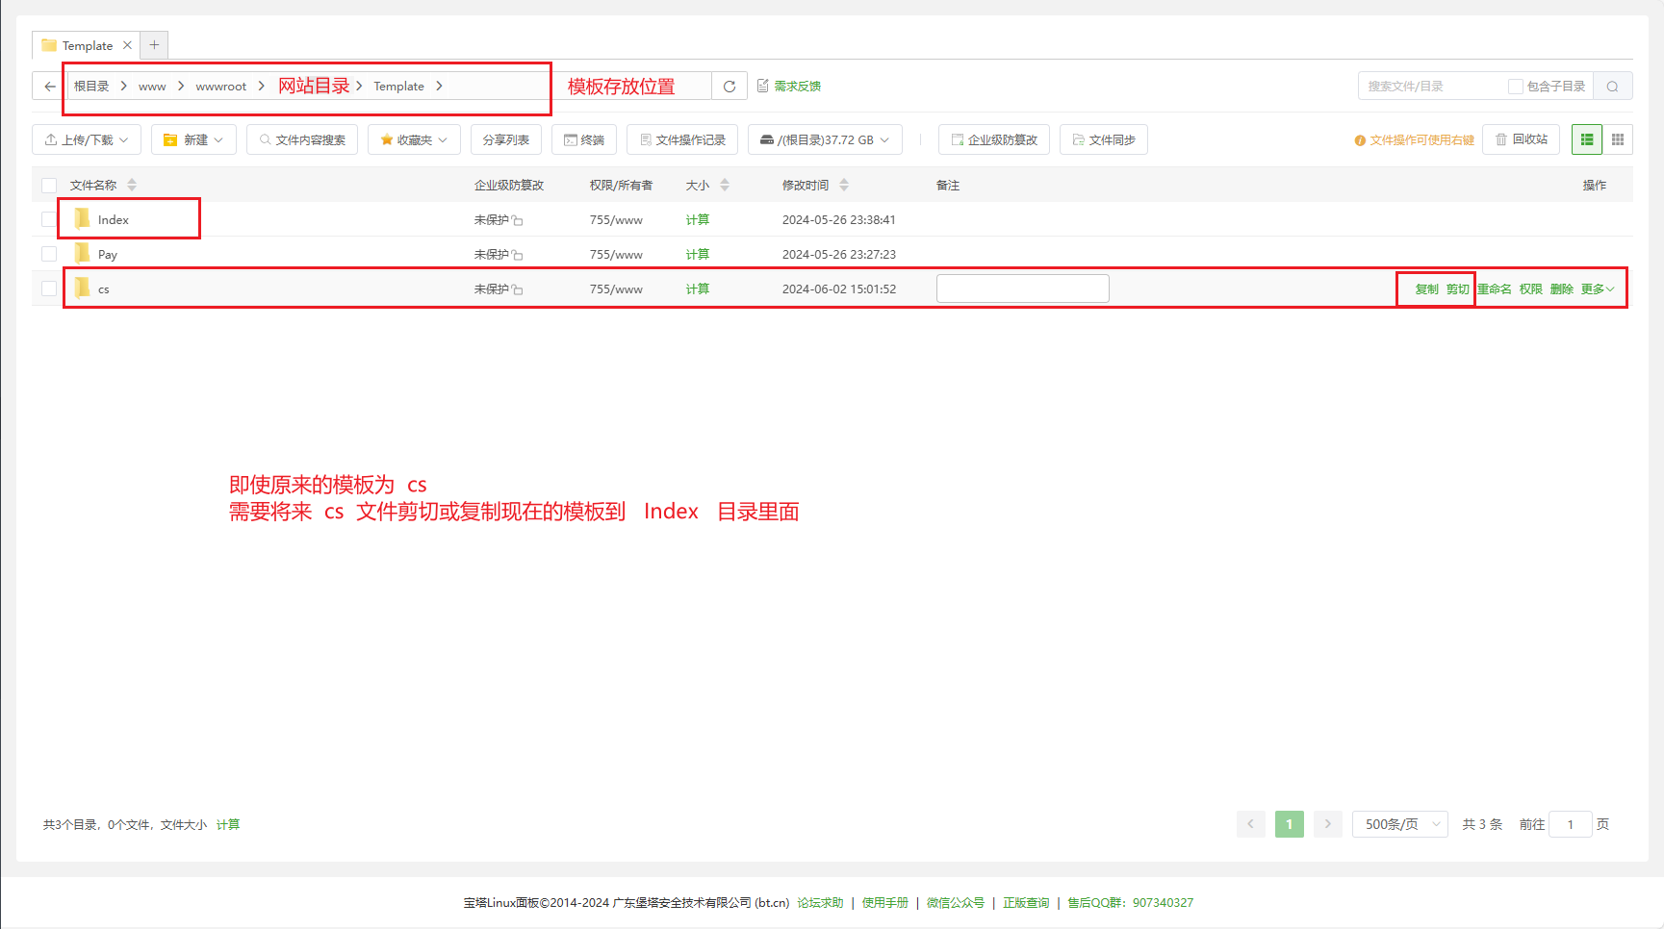The height and width of the screenshot is (929, 1664).
Task: Go to previous page arrow
Action: (1251, 824)
